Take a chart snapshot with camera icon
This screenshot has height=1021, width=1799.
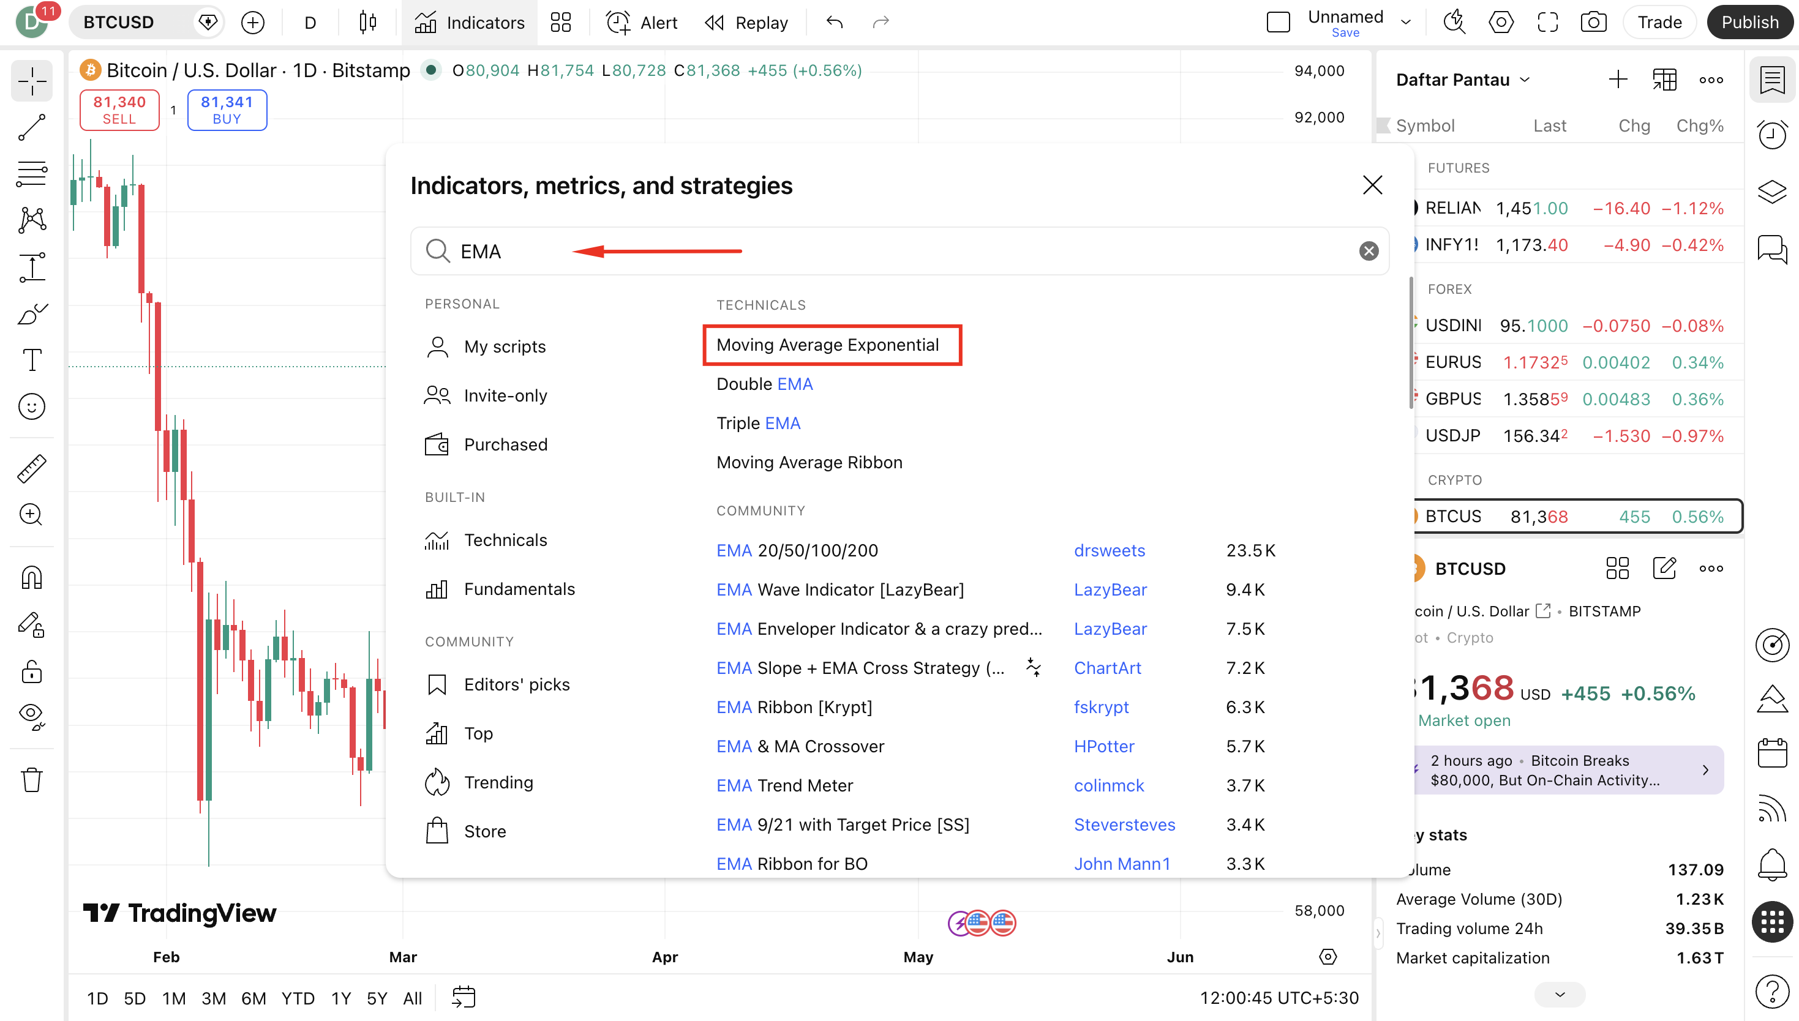(x=1593, y=23)
